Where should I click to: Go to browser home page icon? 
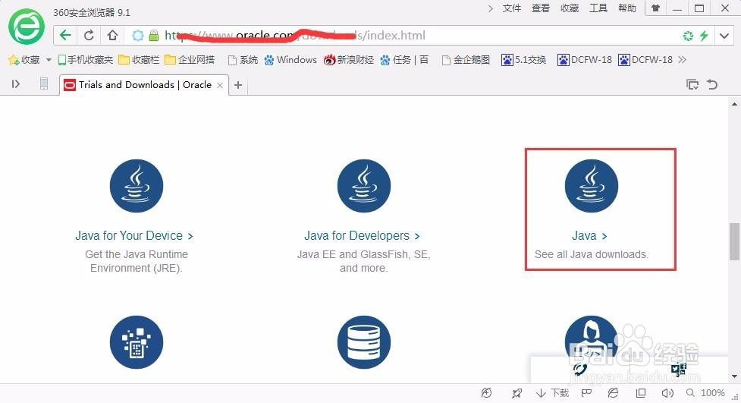(112, 36)
